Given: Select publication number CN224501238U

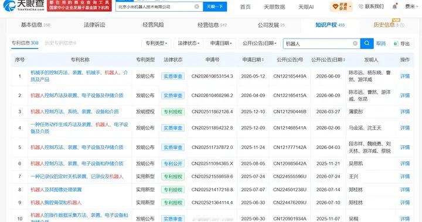Looking at the screenshot, I should pos(290,189).
